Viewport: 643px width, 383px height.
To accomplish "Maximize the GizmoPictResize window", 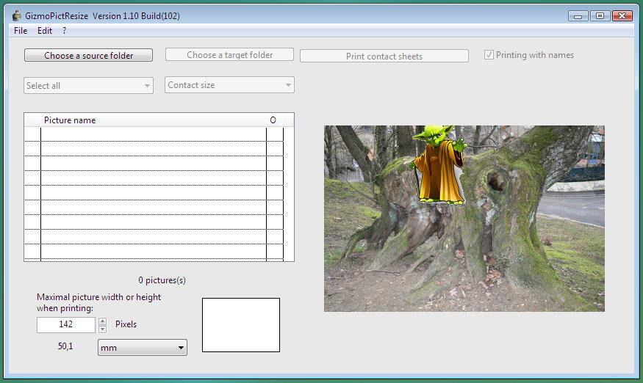I will pos(600,16).
